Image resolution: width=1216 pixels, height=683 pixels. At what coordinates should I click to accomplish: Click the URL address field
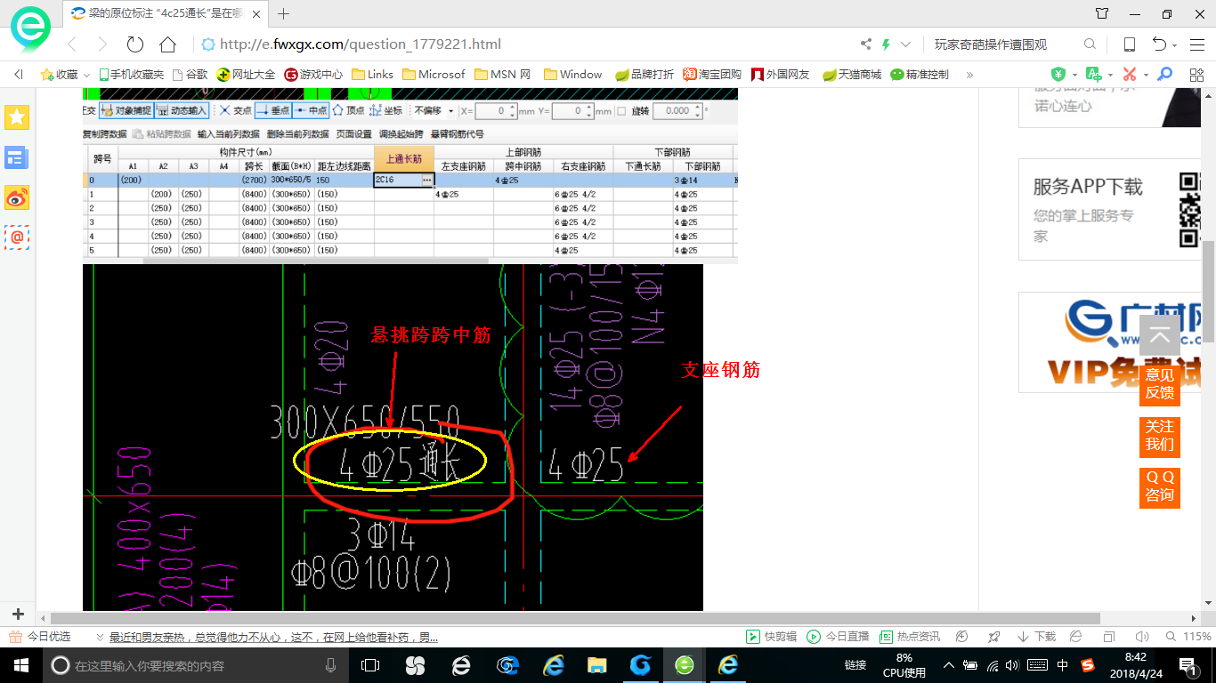pyautogui.click(x=525, y=44)
